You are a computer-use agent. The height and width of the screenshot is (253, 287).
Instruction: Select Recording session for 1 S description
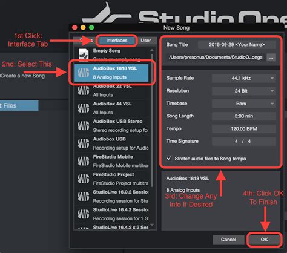pyautogui.click(x=120, y=218)
